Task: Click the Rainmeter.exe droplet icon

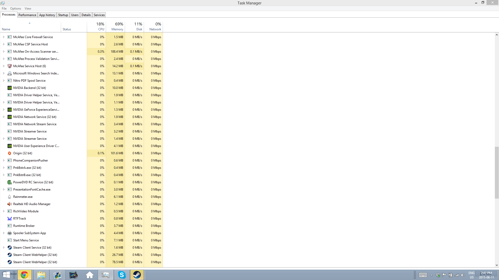Action: tap(10, 197)
